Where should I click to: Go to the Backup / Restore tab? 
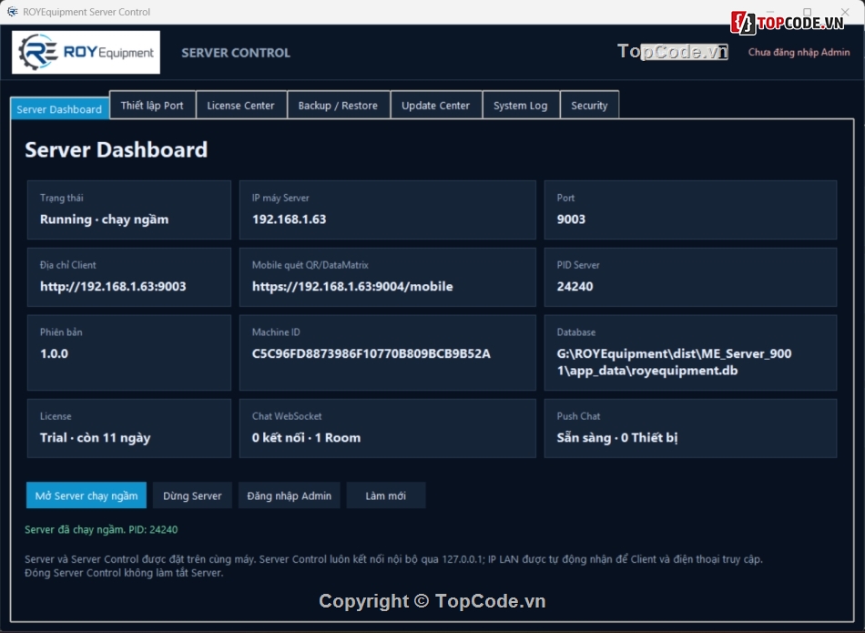tap(338, 105)
